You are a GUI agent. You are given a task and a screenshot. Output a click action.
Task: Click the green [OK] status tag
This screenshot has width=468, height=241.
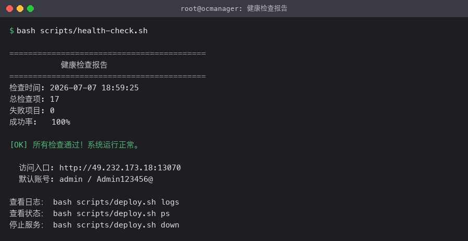(19, 145)
